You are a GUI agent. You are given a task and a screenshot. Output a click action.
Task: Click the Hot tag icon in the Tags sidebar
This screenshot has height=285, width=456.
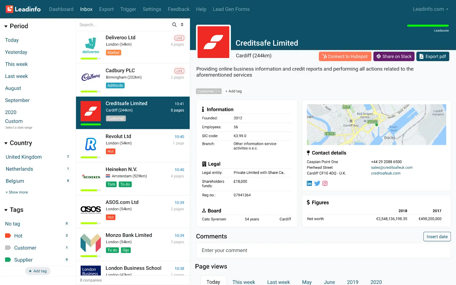[8, 235]
